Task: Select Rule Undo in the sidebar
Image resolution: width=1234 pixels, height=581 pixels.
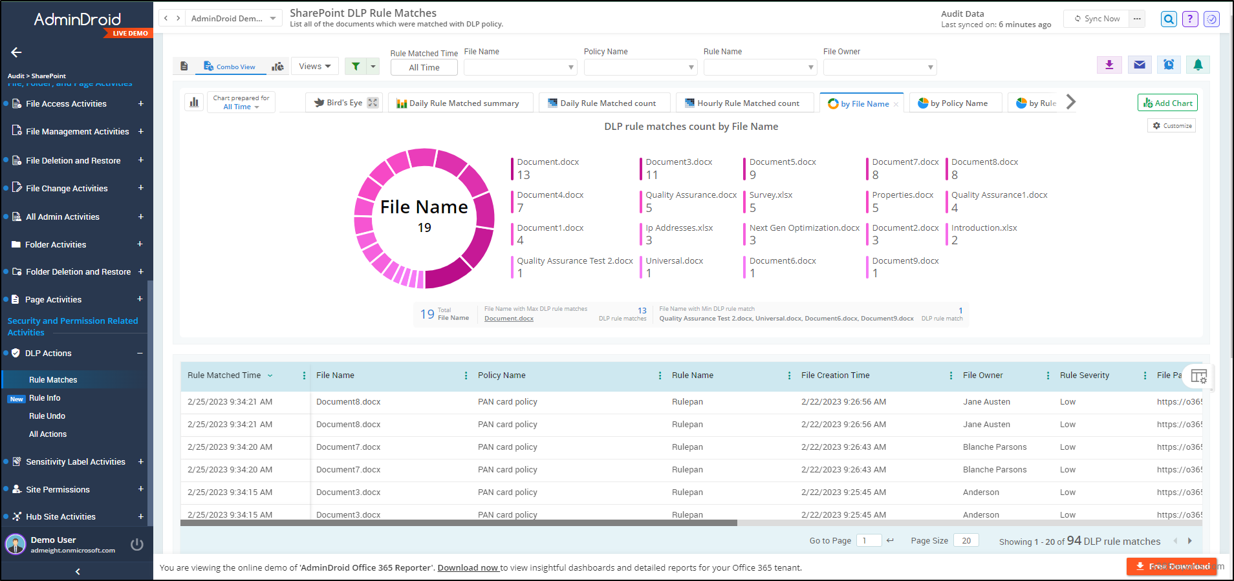Action: [47, 416]
